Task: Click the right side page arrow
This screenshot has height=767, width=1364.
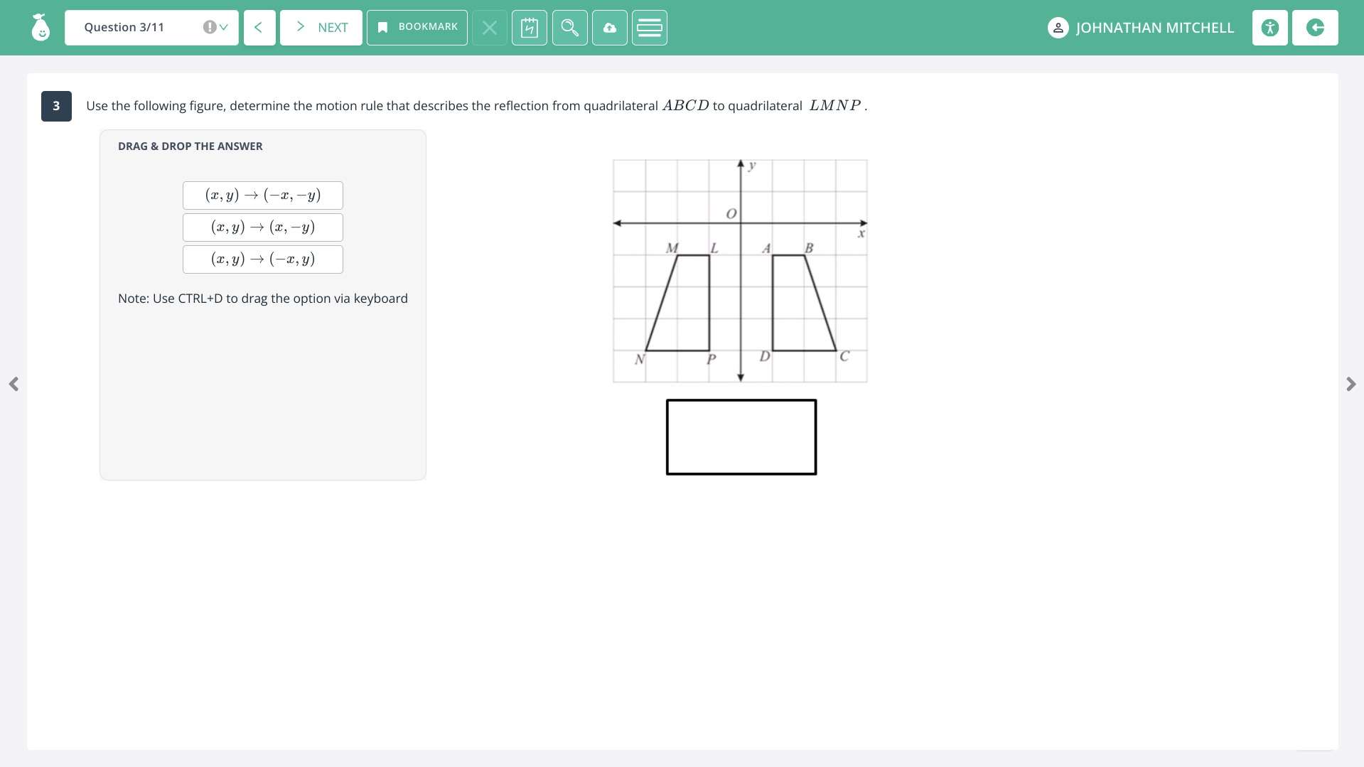Action: coord(1351,384)
